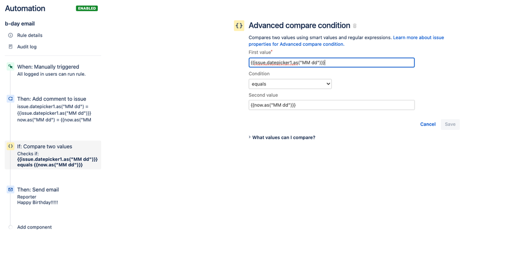Click the Happy Birthday!!!!! text

(38, 202)
